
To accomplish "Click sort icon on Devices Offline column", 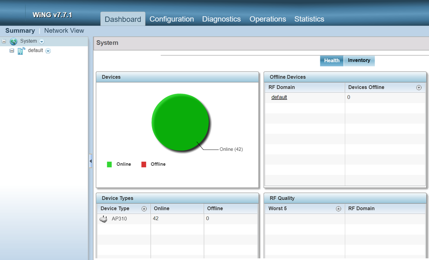I will (419, 87).
